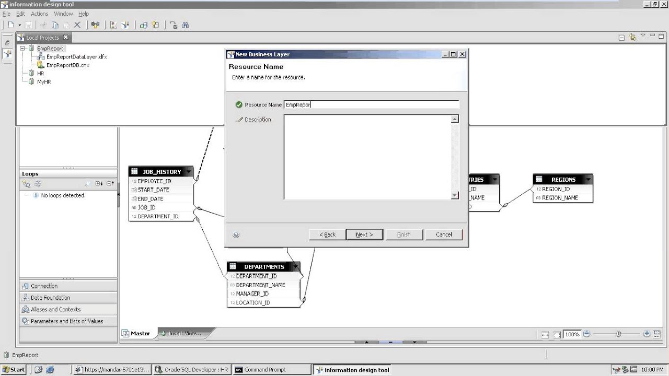
Task: Open the Actions menu
Action: click(39, 14)
